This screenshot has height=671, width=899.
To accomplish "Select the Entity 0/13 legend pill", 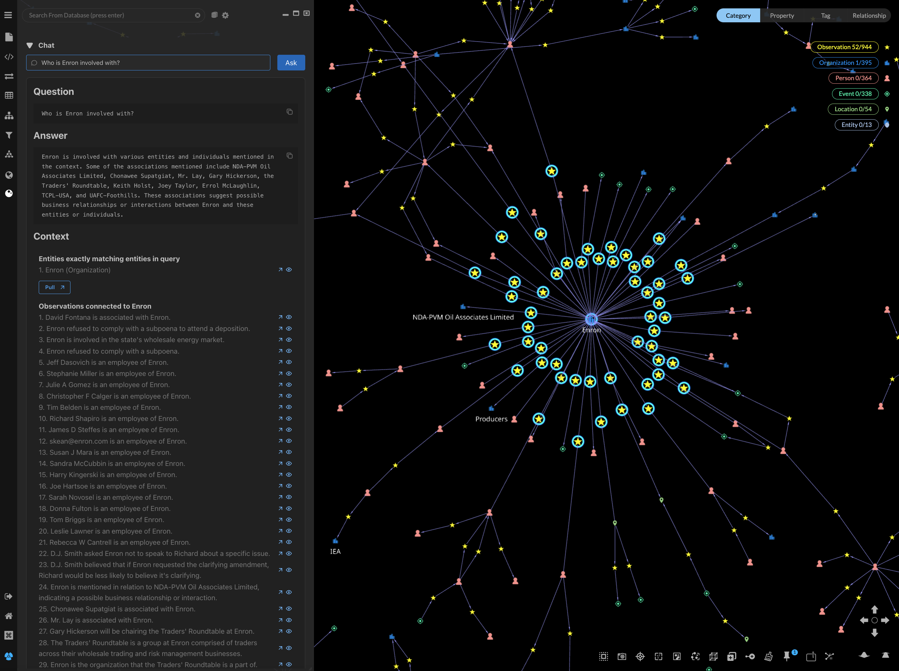I will [856, 125].
